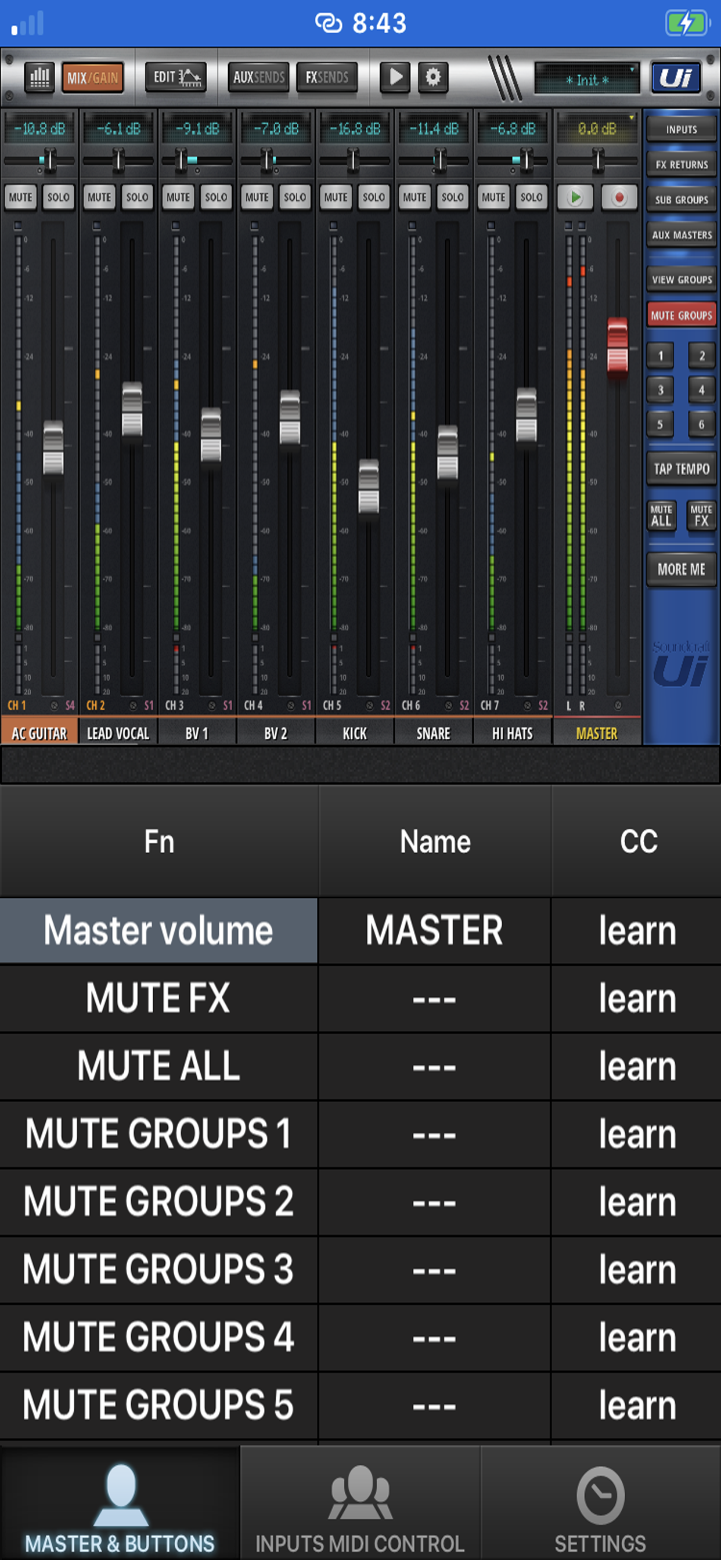Solo the Lead Vocal channel
The image size is (721, 1560).
coord(137,197)
